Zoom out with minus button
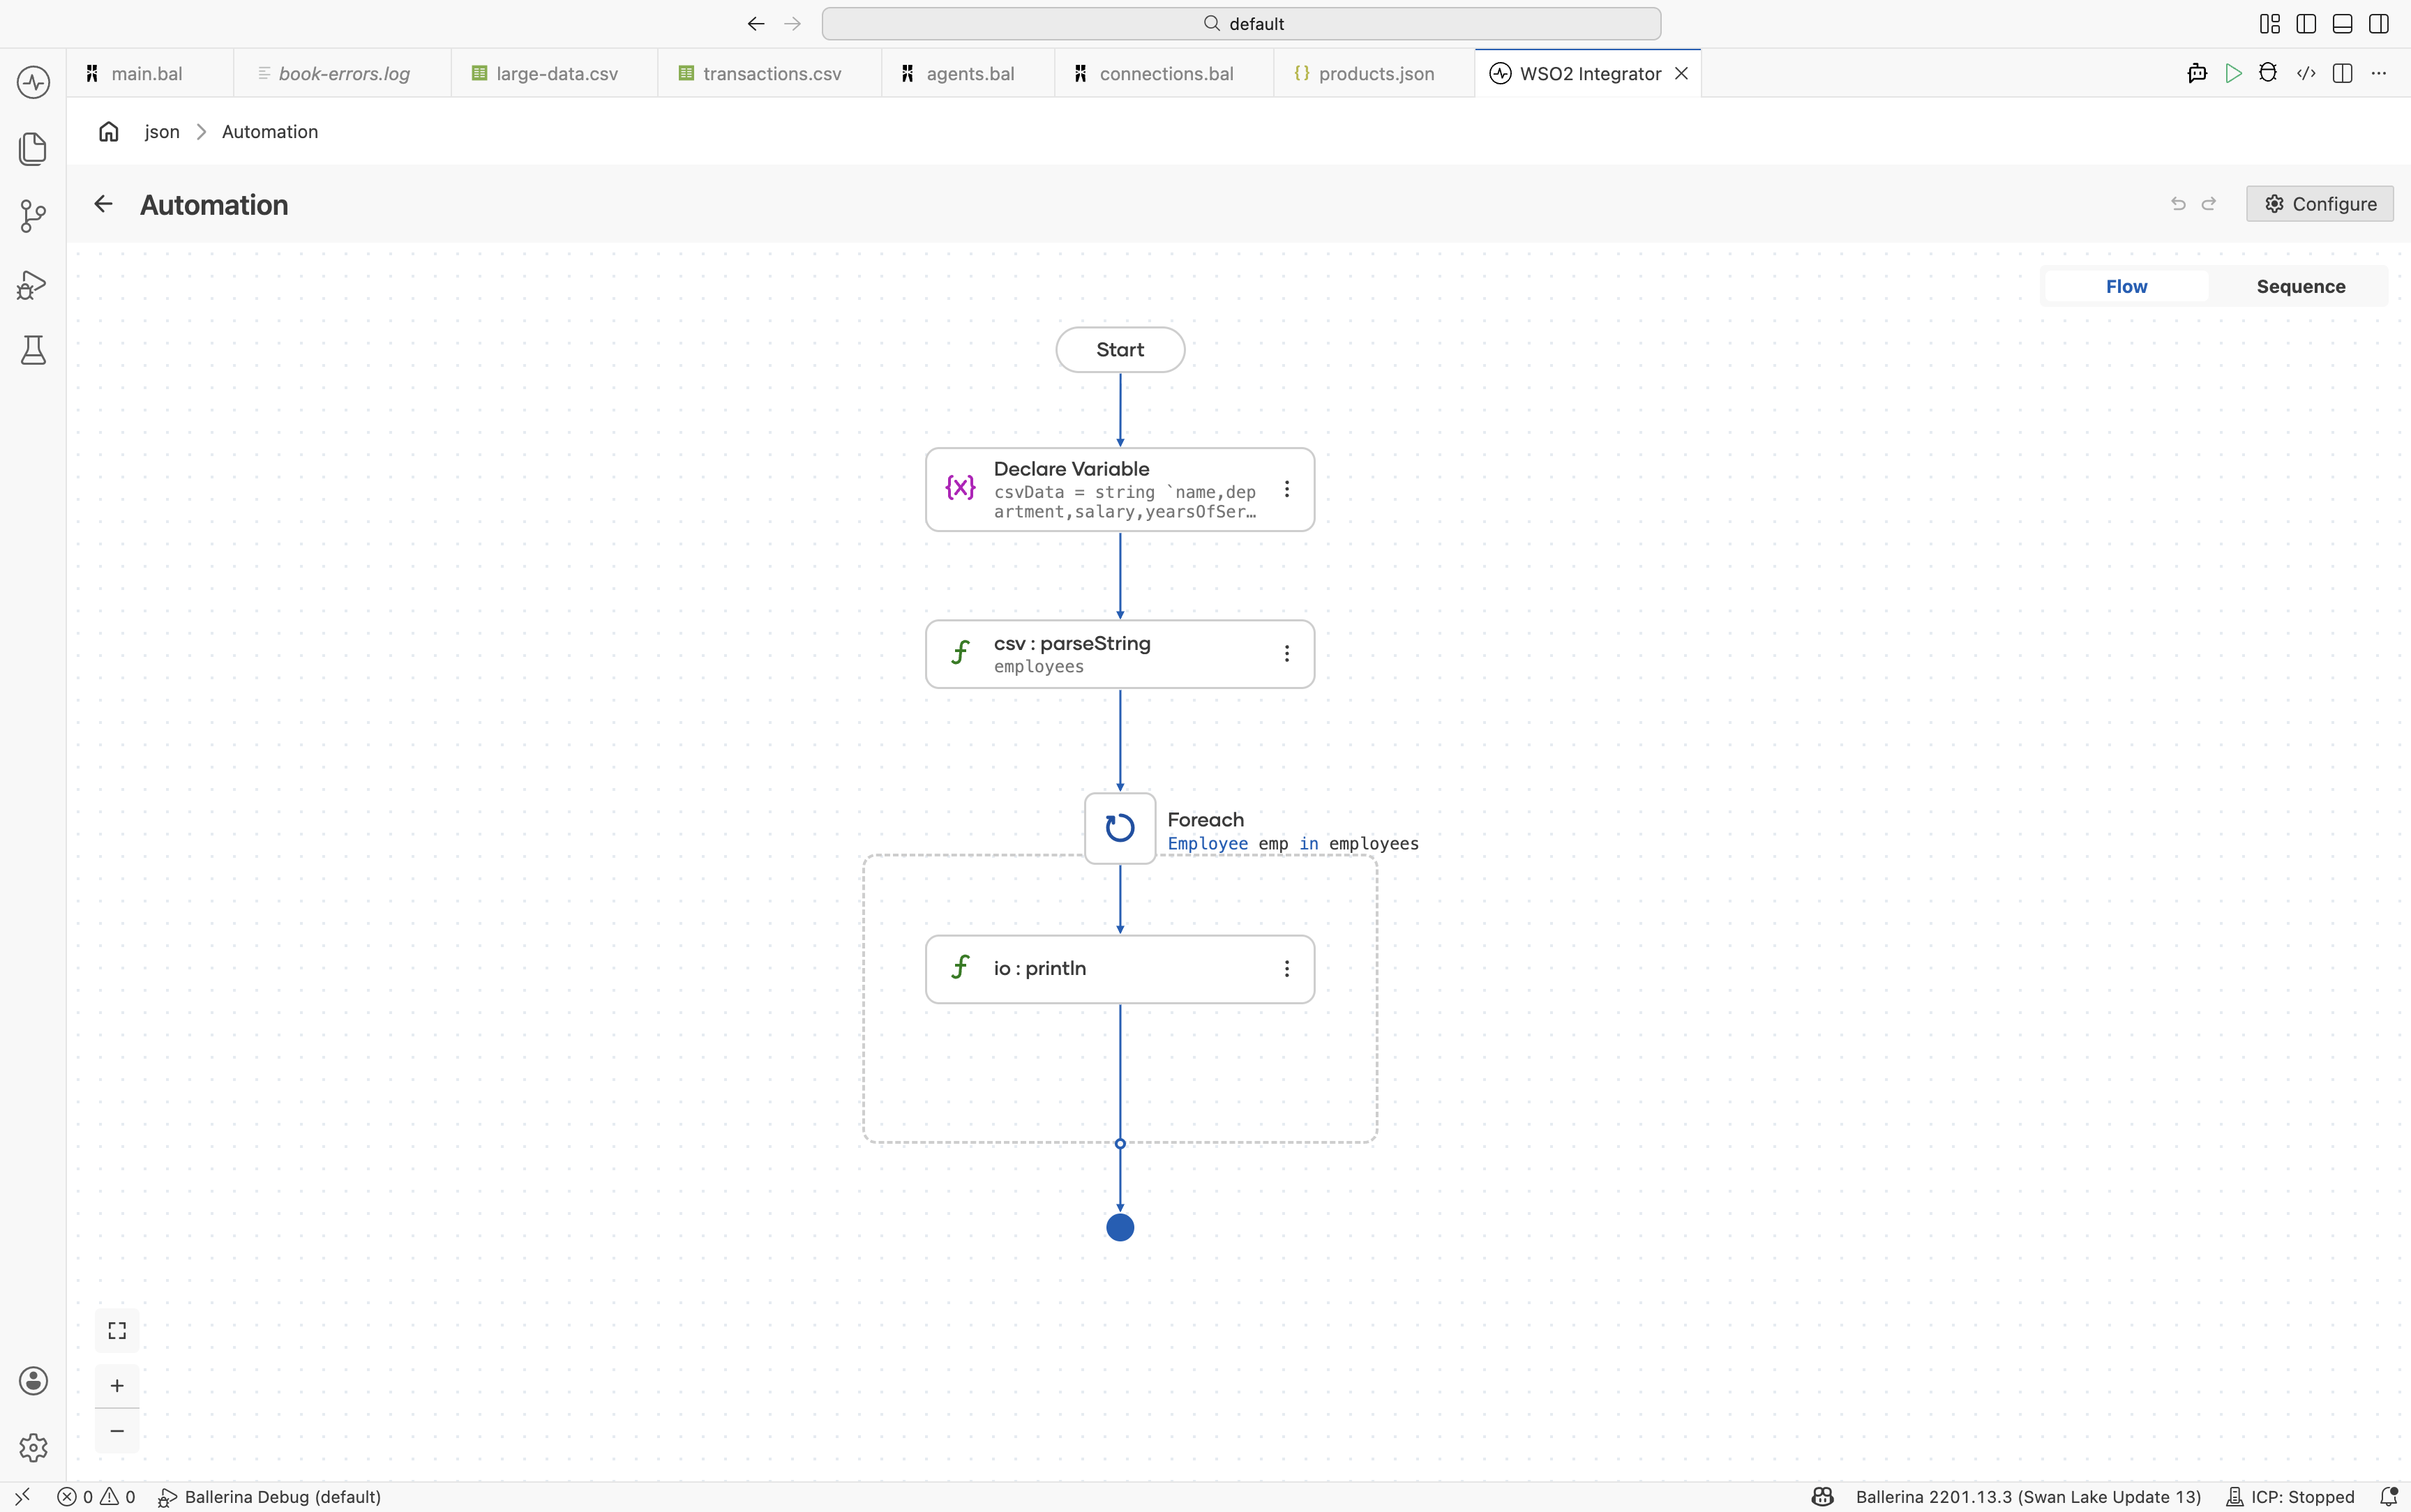 click(117, 1431)
